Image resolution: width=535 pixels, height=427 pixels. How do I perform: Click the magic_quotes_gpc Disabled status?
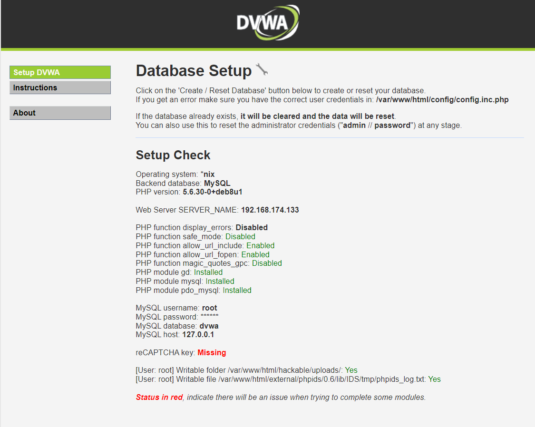coord(267,263)
